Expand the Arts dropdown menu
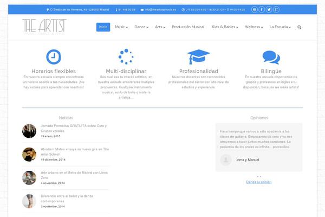 [x=160, y=27]
